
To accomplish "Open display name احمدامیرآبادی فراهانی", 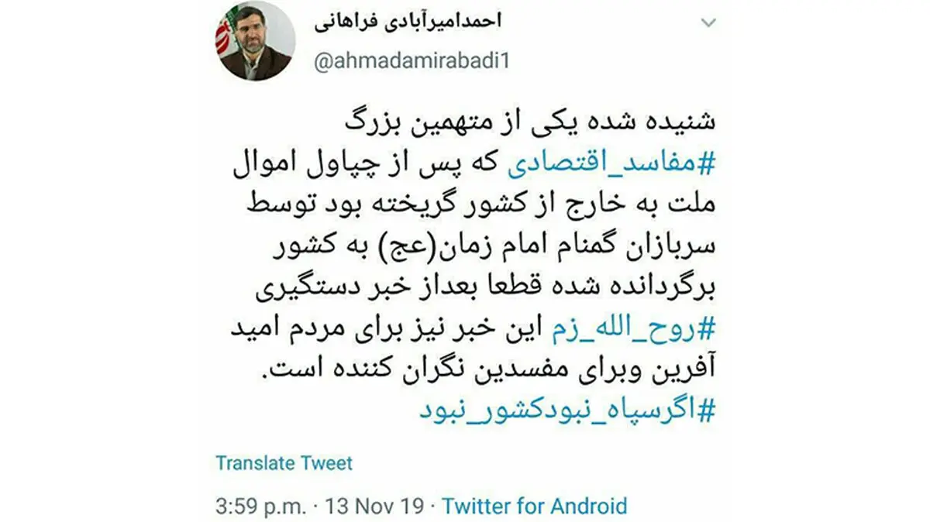I will (409, 23).
